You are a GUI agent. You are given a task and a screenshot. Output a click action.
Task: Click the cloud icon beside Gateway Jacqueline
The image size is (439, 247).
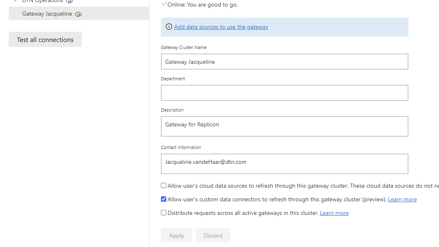pyautogui.click(x=78, y=14)
